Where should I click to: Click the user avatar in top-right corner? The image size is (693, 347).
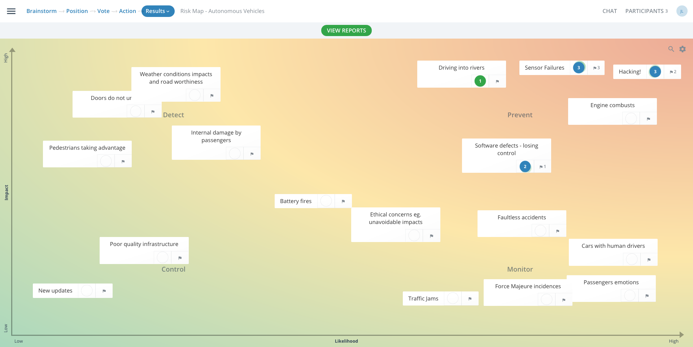coord(682,11)
